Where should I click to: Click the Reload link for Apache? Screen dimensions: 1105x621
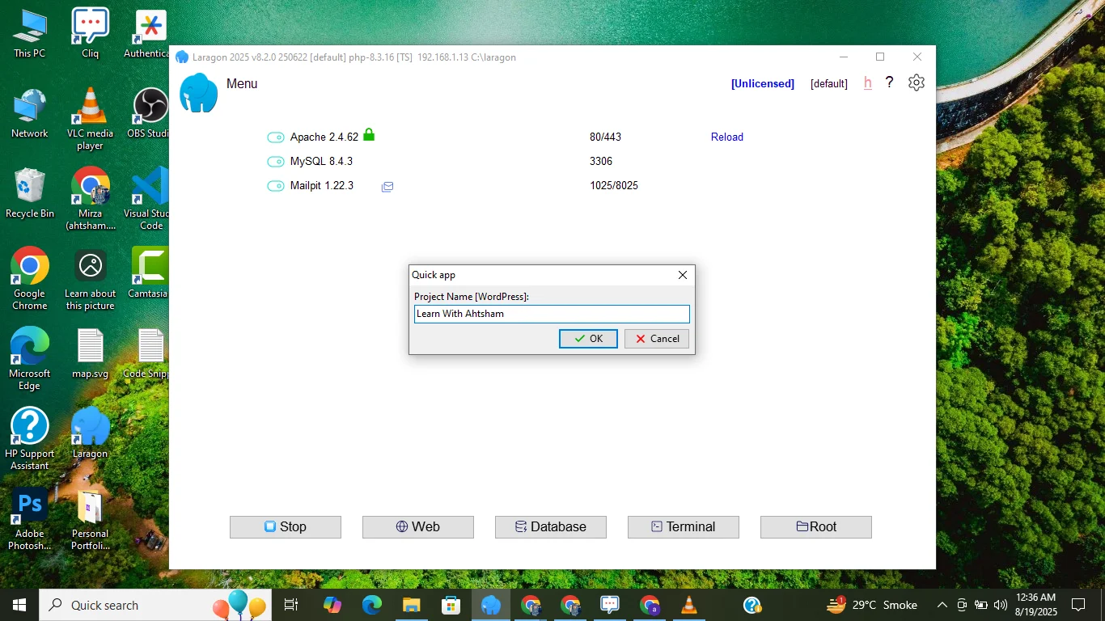(x=726, y=137)
